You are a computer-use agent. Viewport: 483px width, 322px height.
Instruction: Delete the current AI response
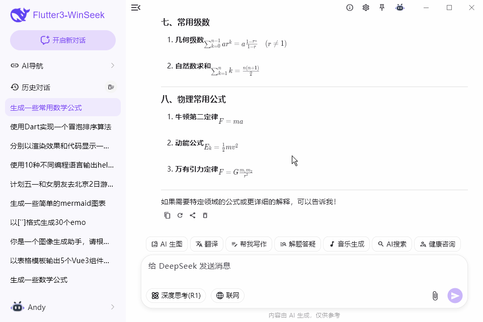click(x=205, y=215)
